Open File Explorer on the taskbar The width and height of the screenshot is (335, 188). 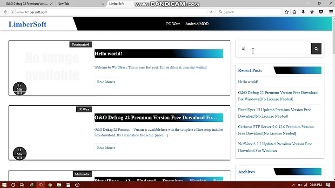(x=59, y=185)
